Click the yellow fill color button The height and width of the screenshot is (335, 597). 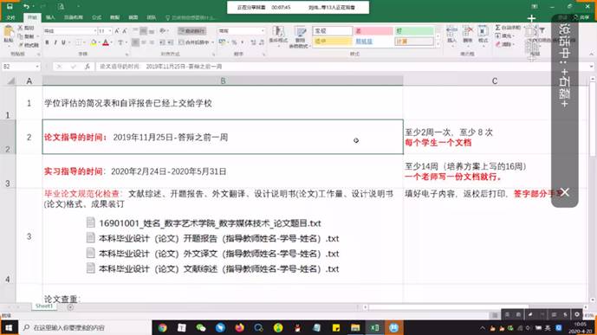point(94,42)
